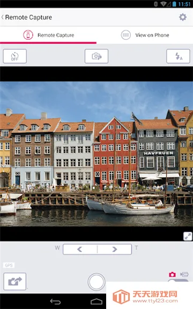The height and width of the screenshot is (309, 193).
Task: Tap the status bar clock 11:51
Action: 184,4
